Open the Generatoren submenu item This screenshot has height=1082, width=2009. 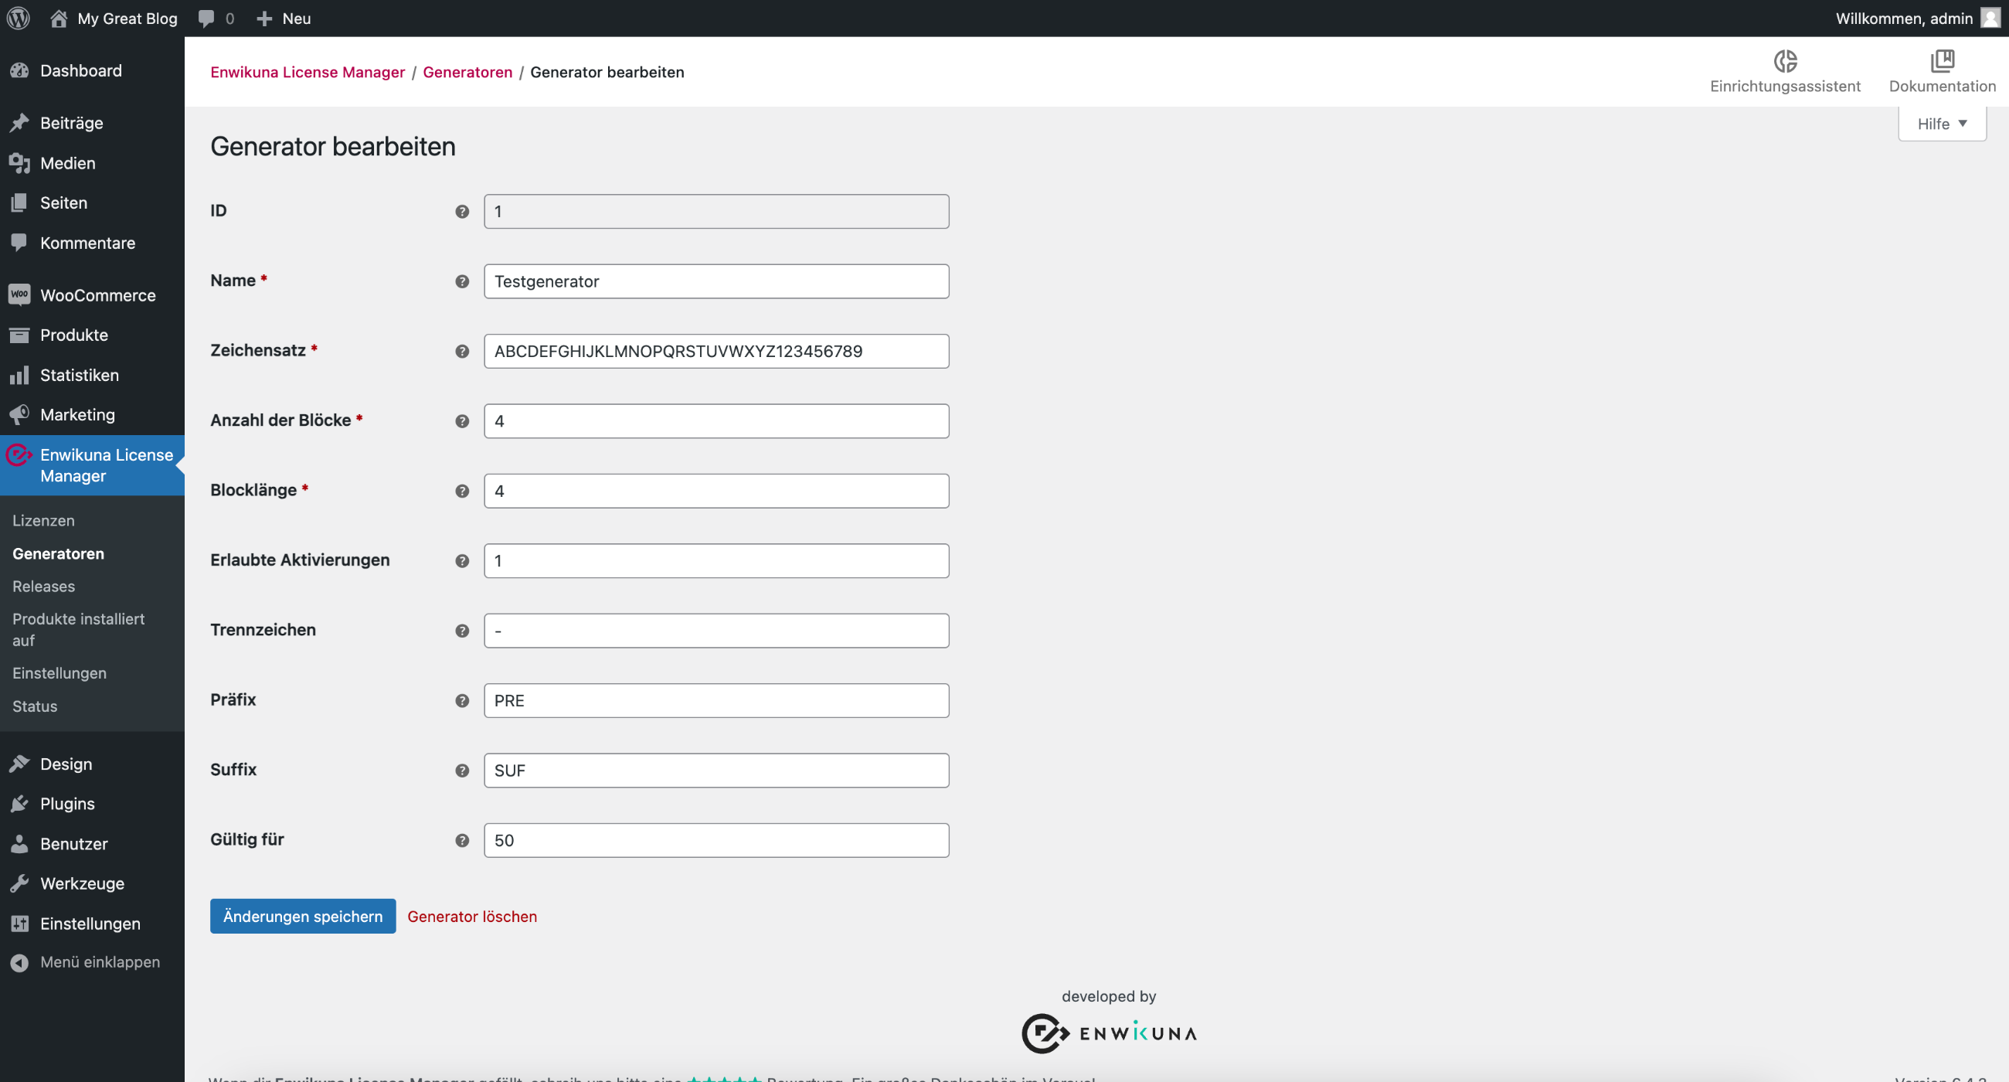click(59, 553)
